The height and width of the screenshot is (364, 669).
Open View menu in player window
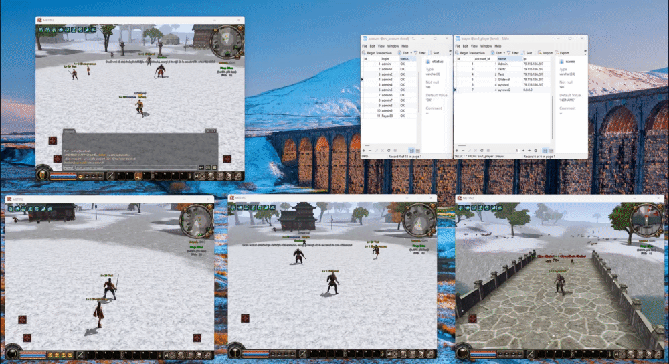click(474, 46)
